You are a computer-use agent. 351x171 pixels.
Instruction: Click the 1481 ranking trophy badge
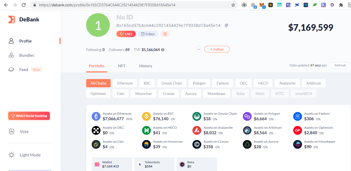coord(126,34)
